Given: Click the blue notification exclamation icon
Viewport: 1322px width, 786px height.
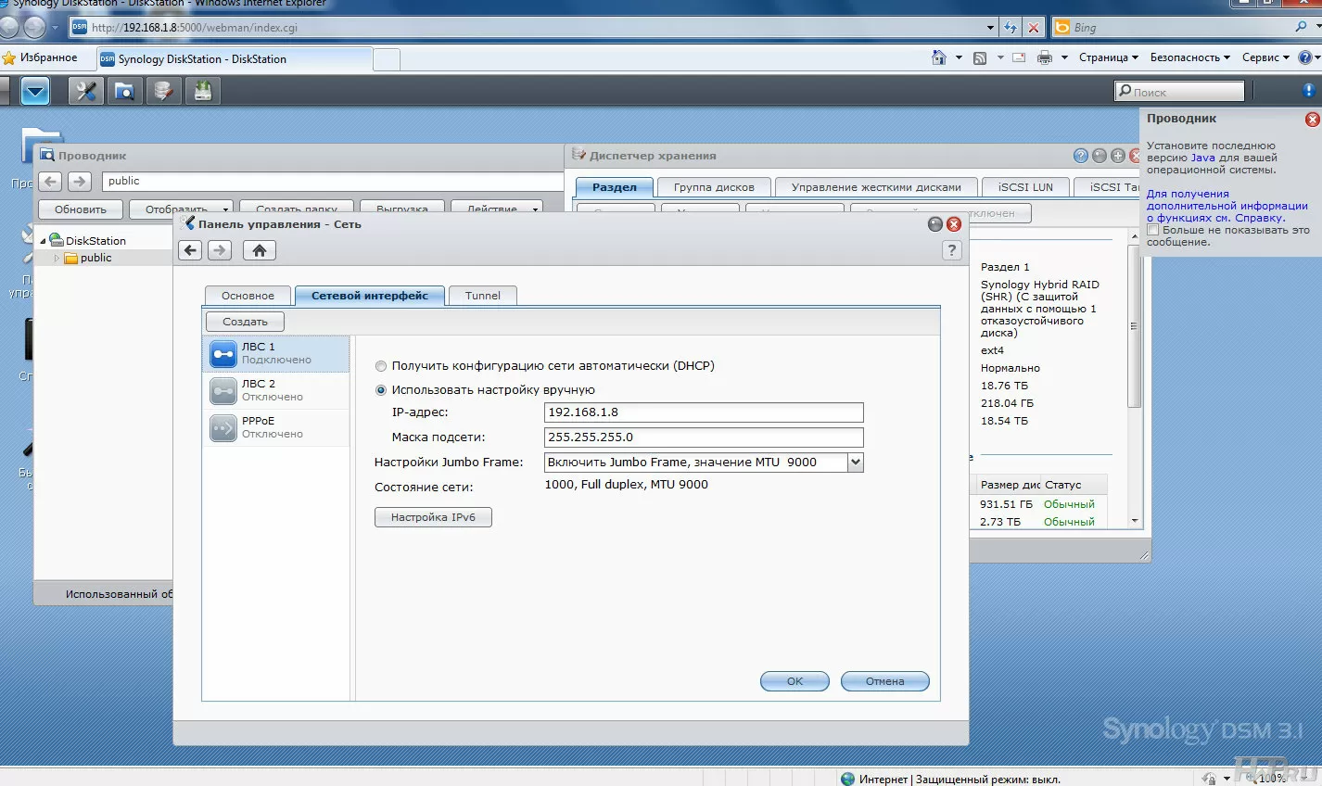Looking at the screenshot, I should coord(1309,91).
